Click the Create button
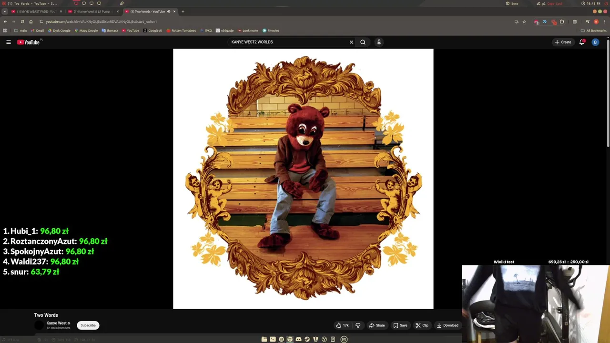This screenshot has height=343, width=610. tap(563, 42)
